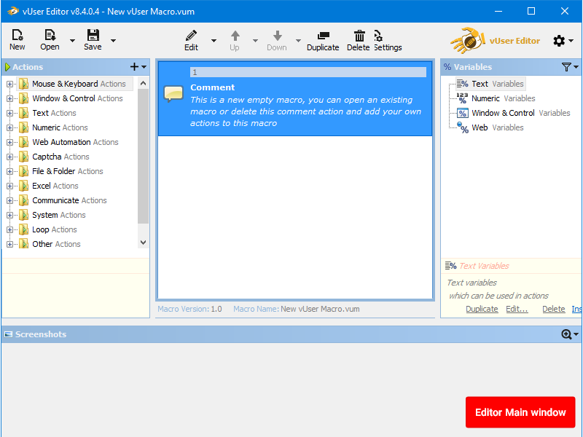The height and width of the screenshot is (437, 583).
Task: Click the Text Variables icon
Action: 462,84
